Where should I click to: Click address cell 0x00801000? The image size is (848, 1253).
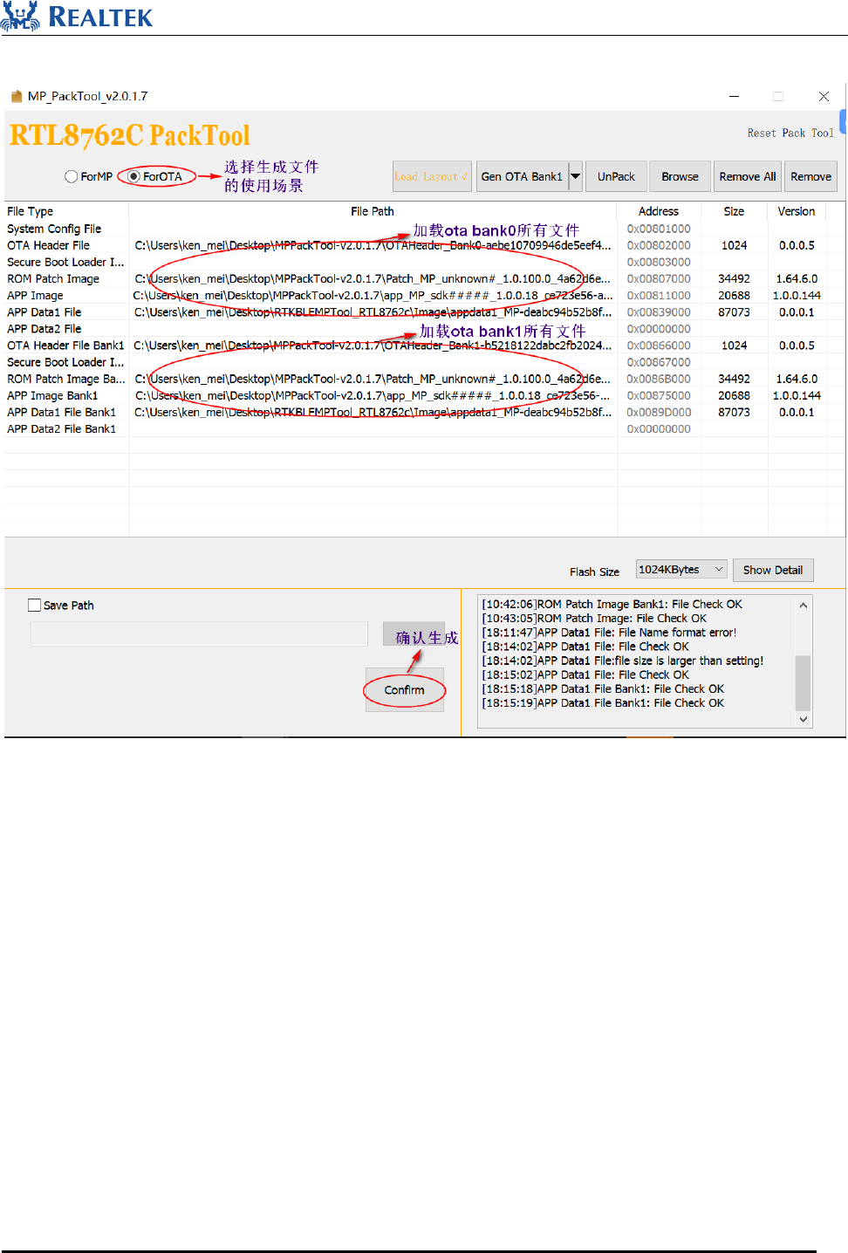pos(659,229)
